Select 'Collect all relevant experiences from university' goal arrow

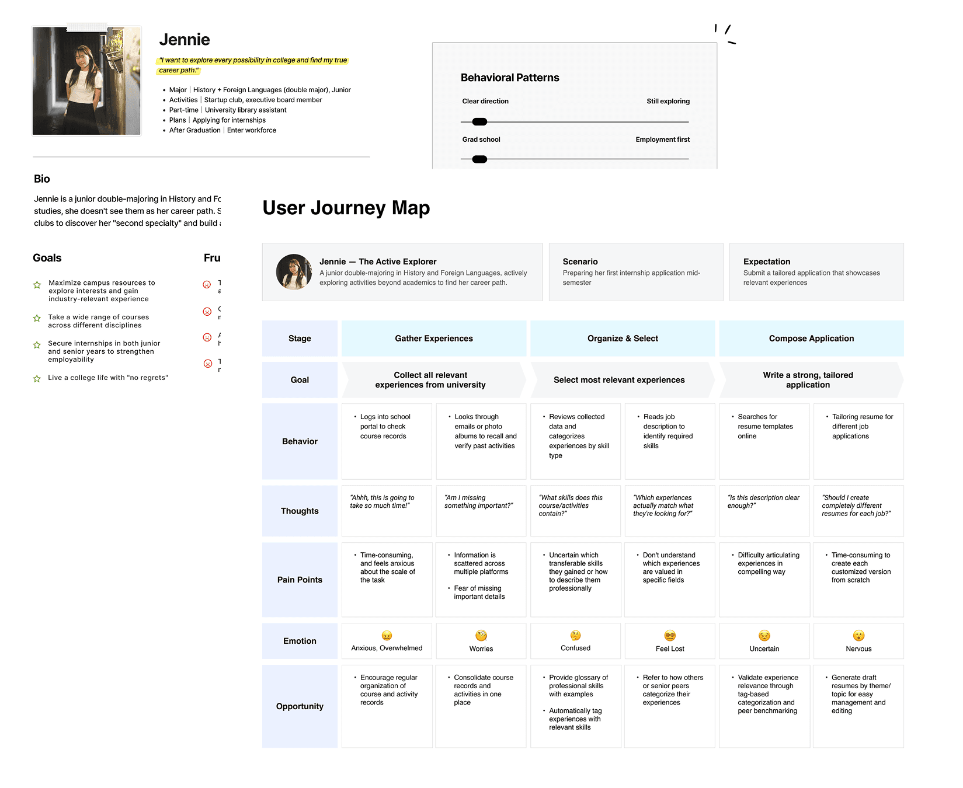(x=434, y=380)
